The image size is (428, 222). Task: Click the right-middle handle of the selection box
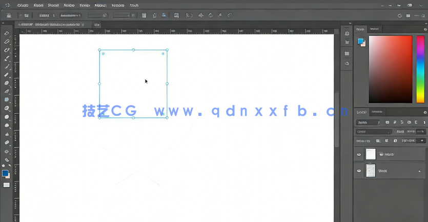coord(167,84)
